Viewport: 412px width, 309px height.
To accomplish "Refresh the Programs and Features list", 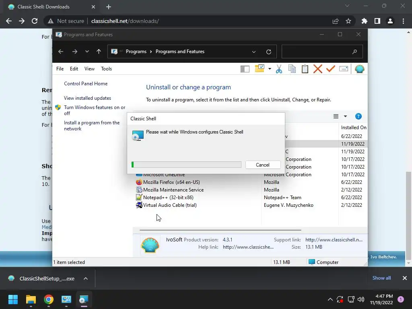I will pos(268,52).
